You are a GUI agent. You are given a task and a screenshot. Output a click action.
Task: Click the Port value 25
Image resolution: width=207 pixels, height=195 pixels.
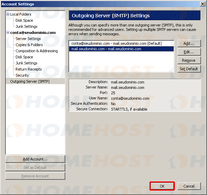click(113, 93)
